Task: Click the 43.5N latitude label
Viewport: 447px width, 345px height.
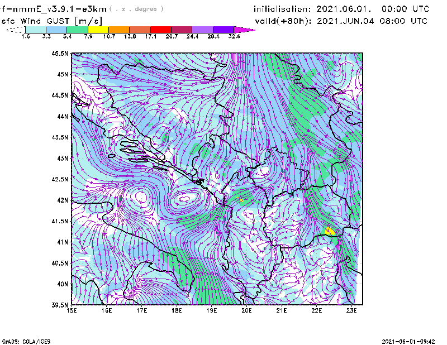Action: pos(60,137)
